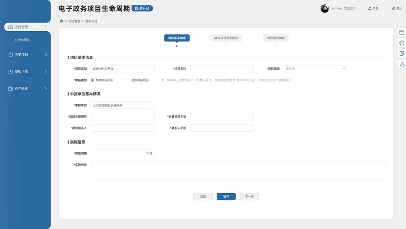The width and height of the screenshot is (406, 229).
Task: Click the admin 欢迎您 greeting text
Action: pos(343,9)
